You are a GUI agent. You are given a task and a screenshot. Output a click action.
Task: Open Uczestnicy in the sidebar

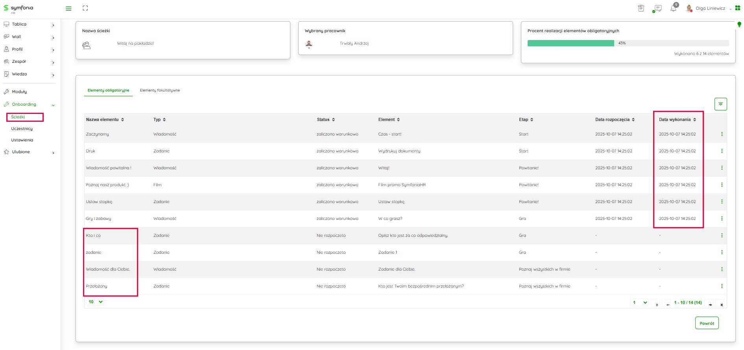pos(22,128)
